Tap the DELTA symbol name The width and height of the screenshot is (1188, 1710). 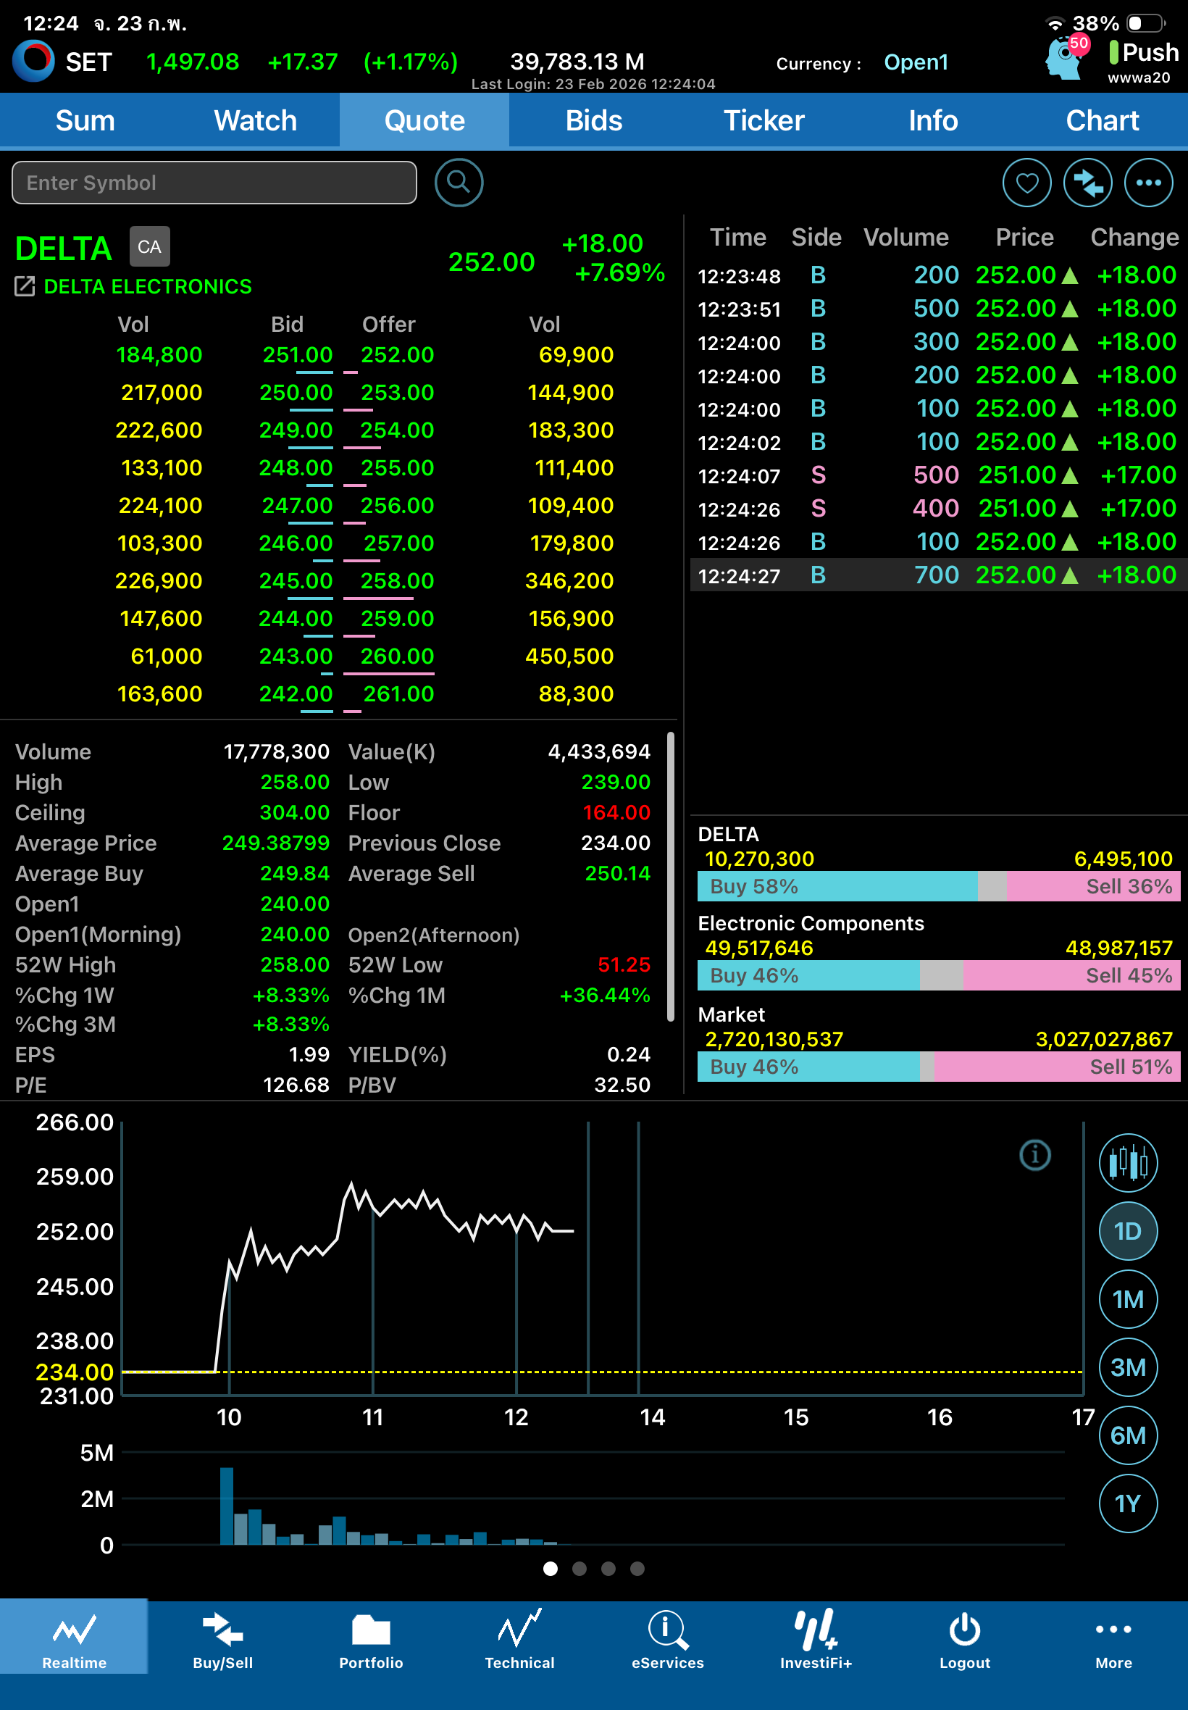(63, 249)
